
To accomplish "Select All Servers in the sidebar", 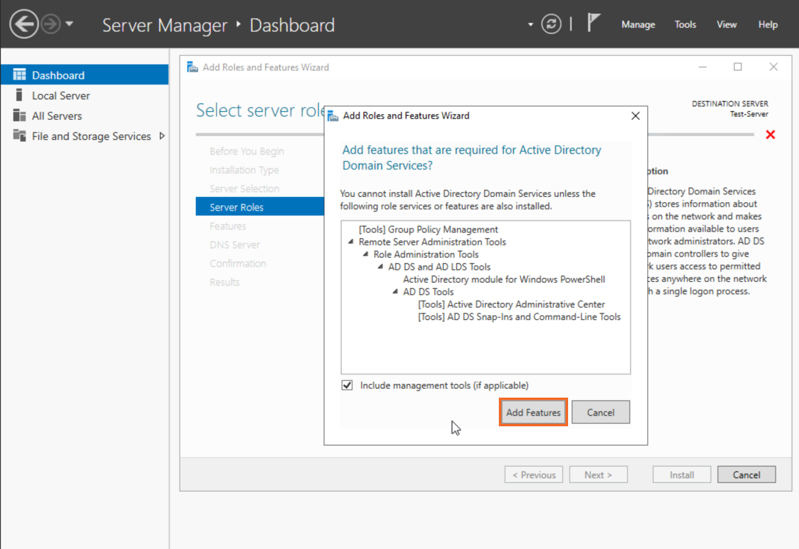I will [57, 115].
